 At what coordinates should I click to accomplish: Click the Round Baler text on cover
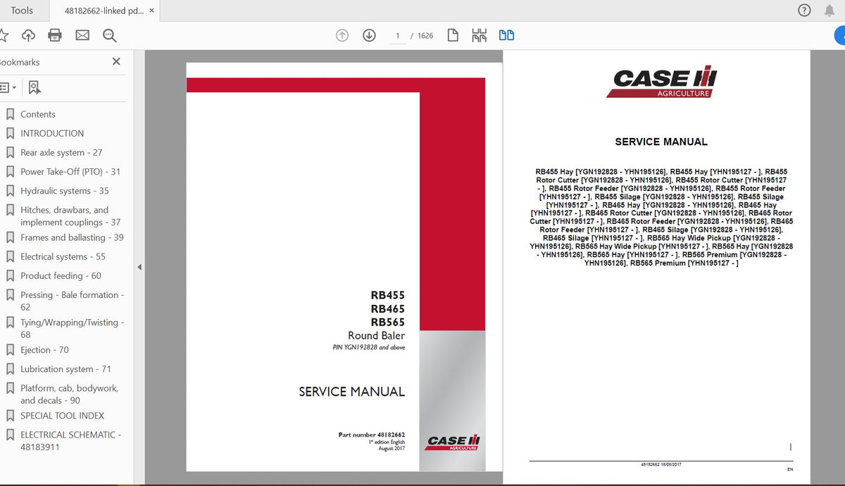pos(377,335)
